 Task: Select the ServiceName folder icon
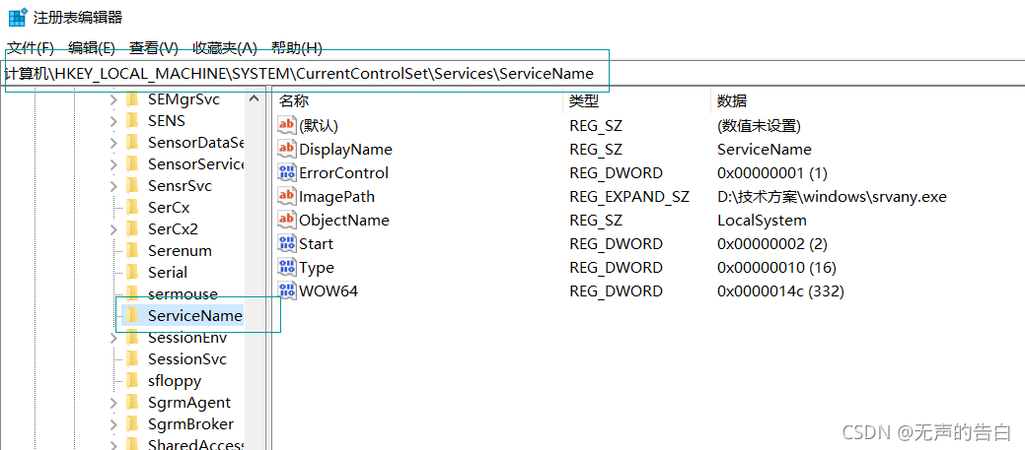[x=133, y=316]
